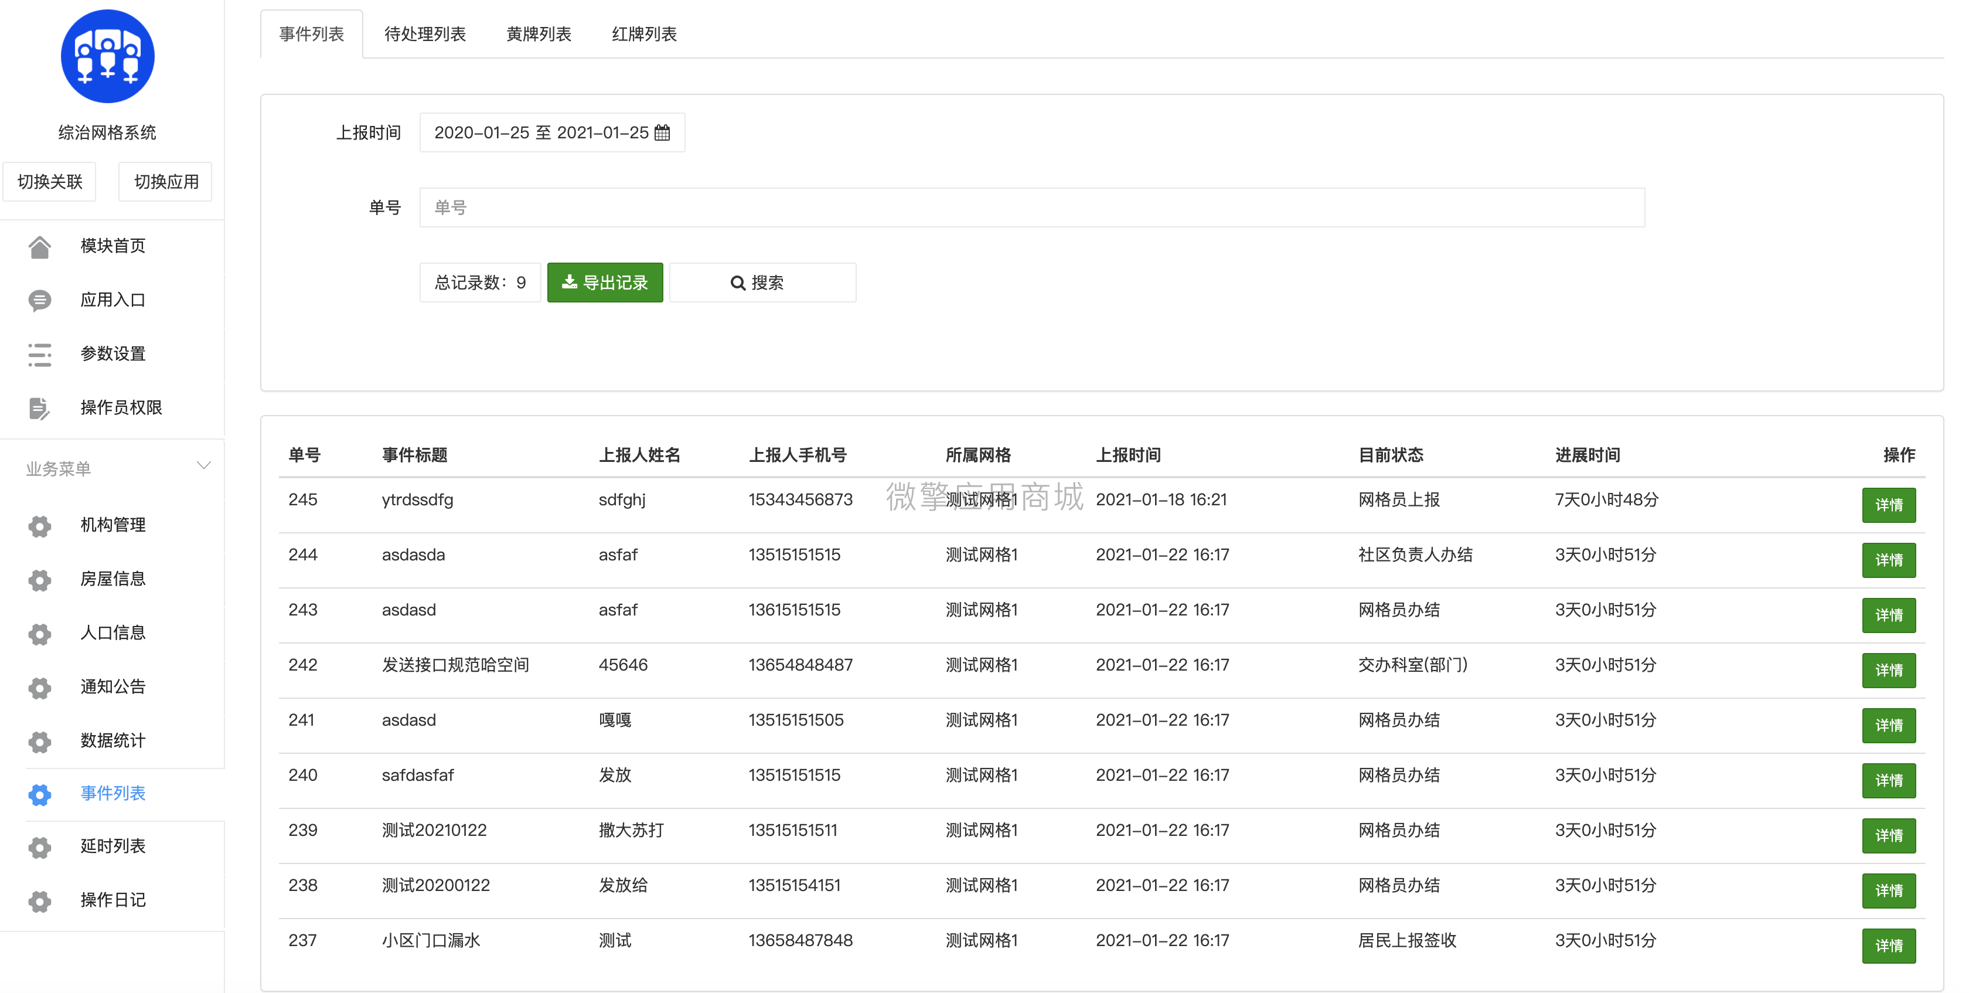Go to 通知公告 menu item
The width and height of the screenshot is (1969, 993).
click(113, 686)
